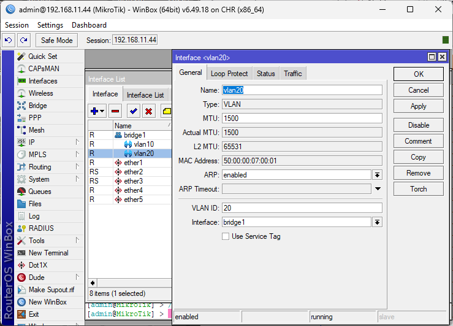Open Bridge from the sidebar
The height and width of the screenshot is (326, 453).
[37, 106]
